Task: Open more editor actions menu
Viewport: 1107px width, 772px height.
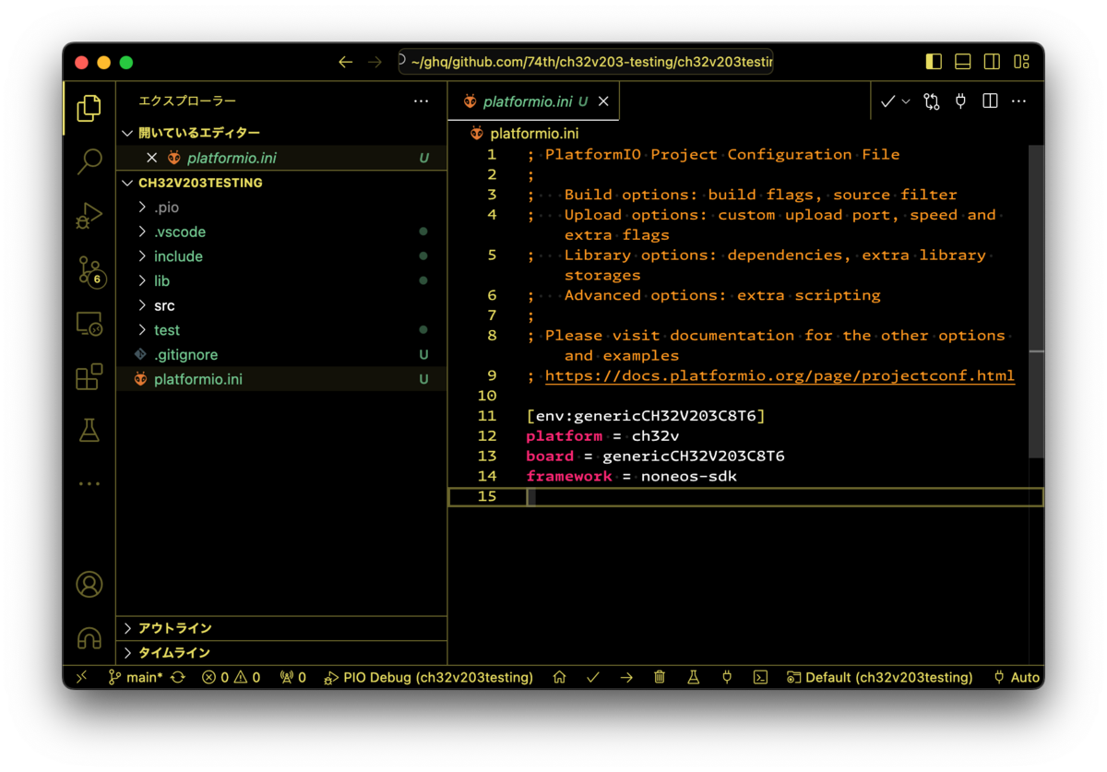Action: click(1018, 101)
